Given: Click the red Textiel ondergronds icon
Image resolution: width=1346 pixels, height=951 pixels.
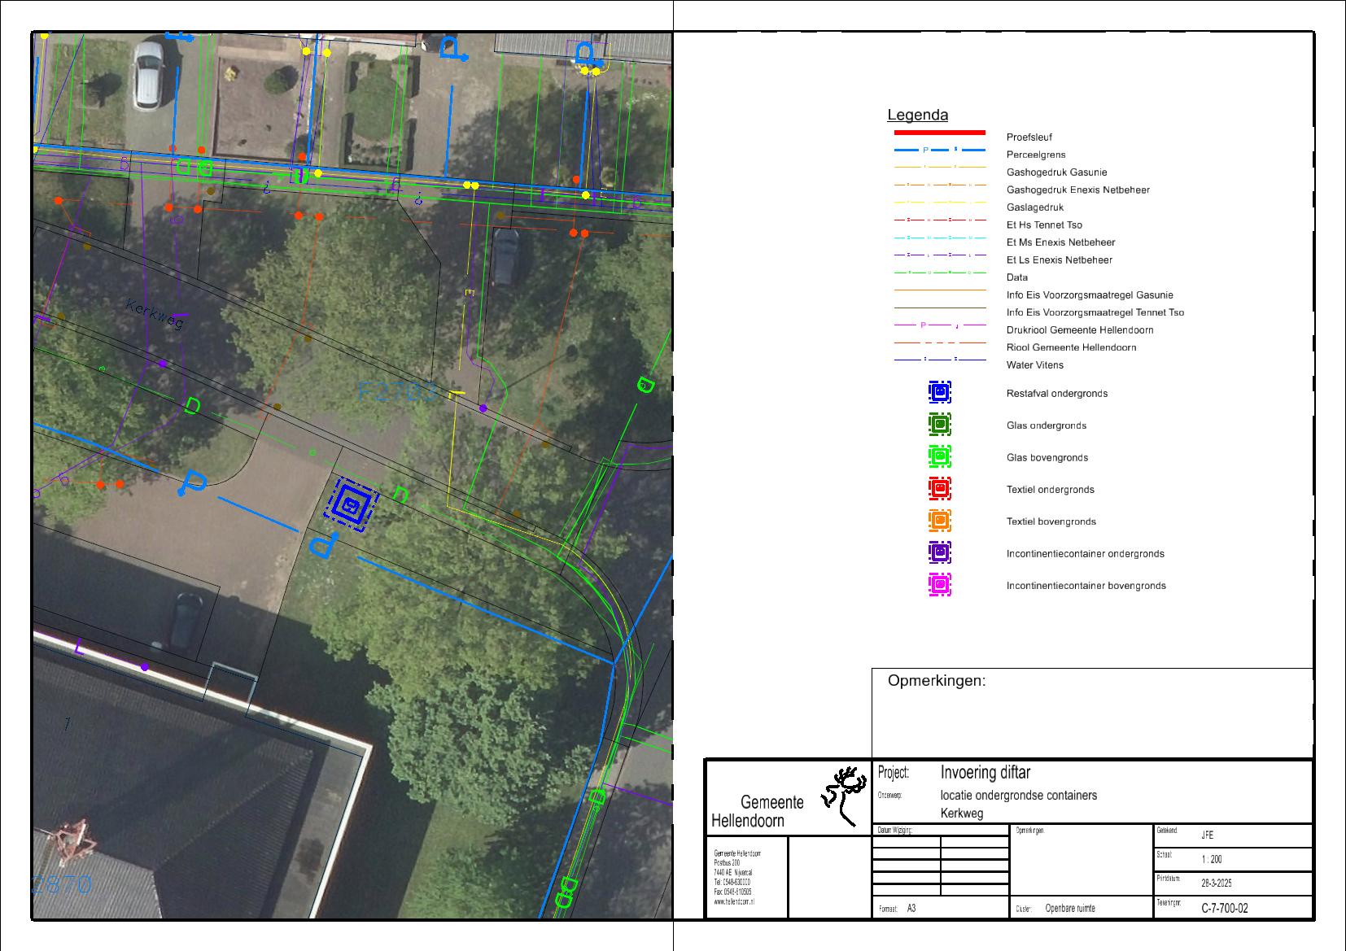Looking at the screenshot, I should point(940,489).
